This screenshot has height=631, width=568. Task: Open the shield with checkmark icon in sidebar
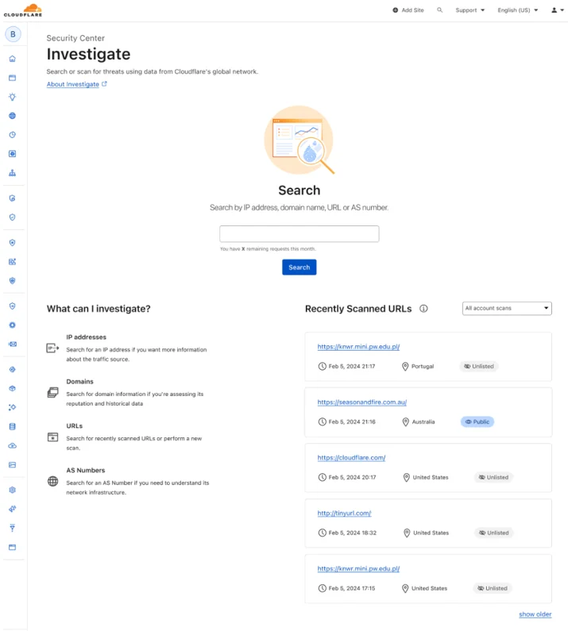coord(13,217)
